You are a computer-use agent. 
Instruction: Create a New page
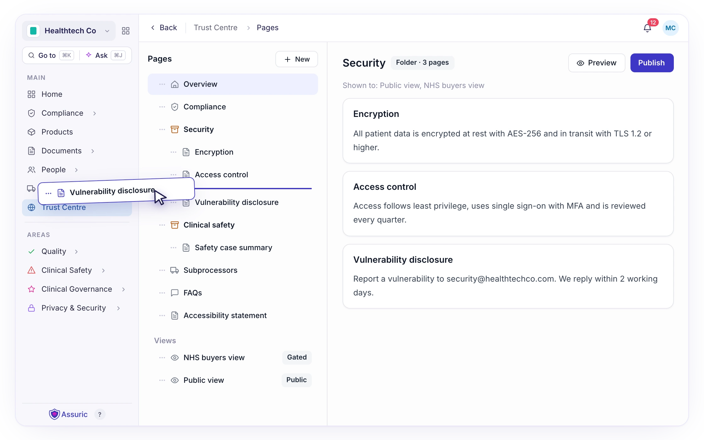297,59
